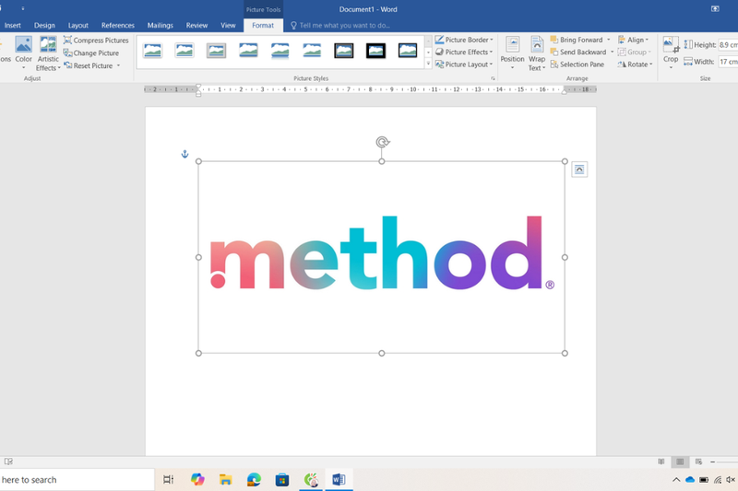This screenshot has height=491, width=738.
Task: Open Picture Layout dropdown
Action: pos(464,64)
